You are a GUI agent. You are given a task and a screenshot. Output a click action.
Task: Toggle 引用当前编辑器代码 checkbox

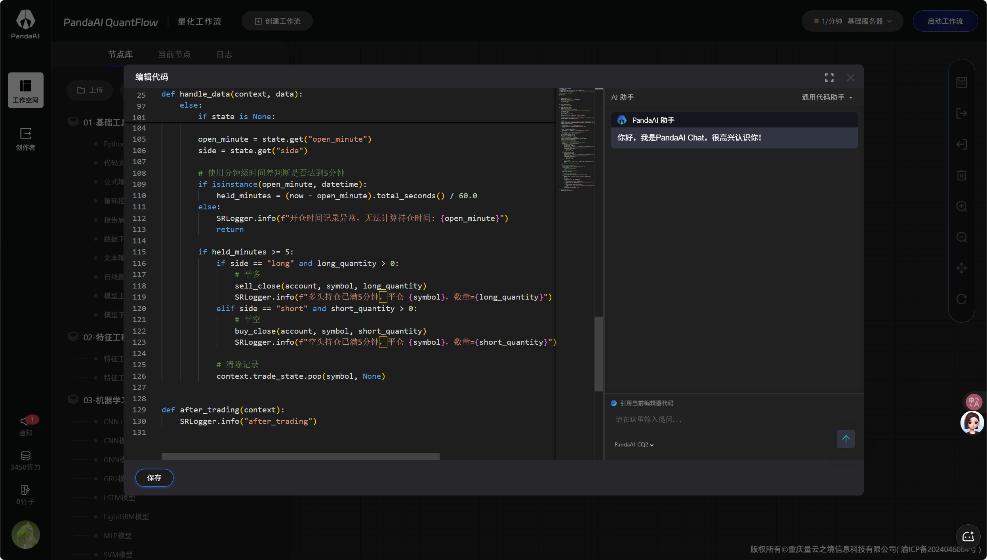pyautogui.click(x=614, y=403)
